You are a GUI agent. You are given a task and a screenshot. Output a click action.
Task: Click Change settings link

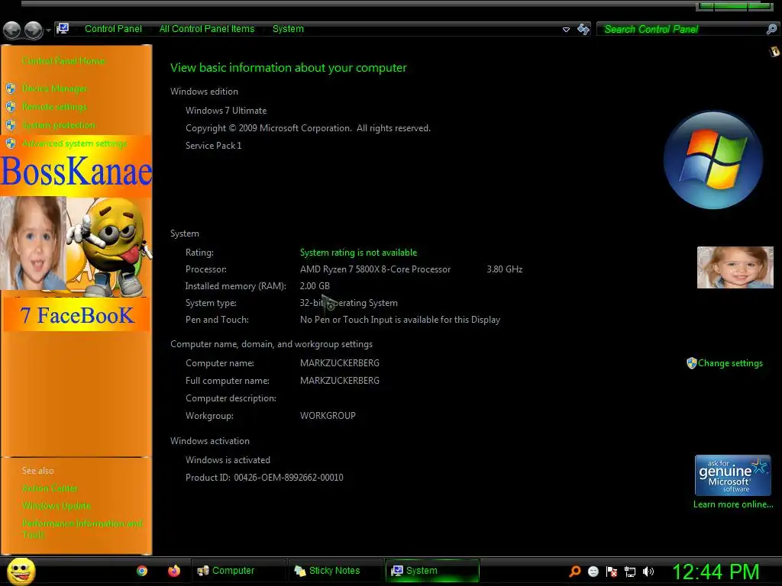click(x=730, y=363)
